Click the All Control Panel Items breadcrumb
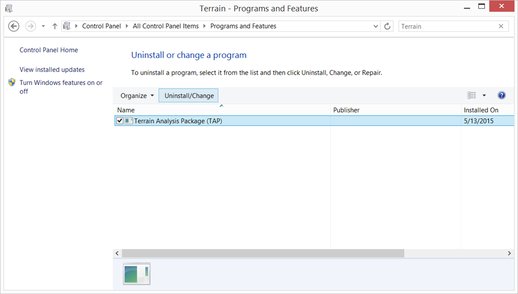The image size is (518, 294). [x=166, y=26]
